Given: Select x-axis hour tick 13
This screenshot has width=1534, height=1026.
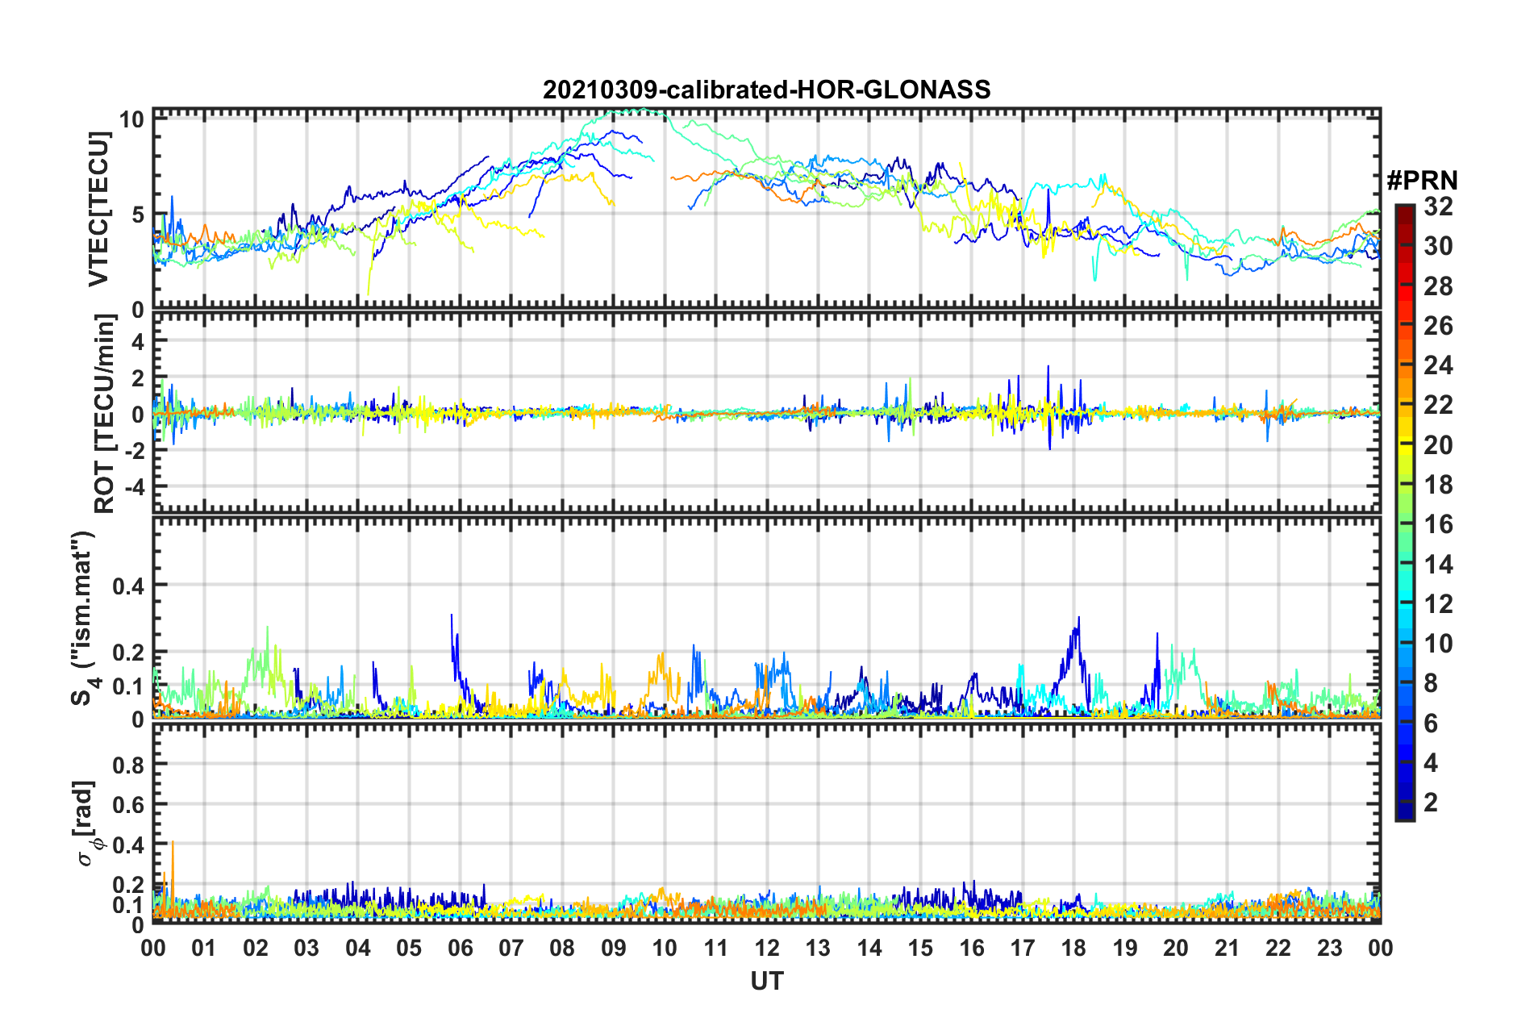Looking at the screenshot, I should (818, 948).
